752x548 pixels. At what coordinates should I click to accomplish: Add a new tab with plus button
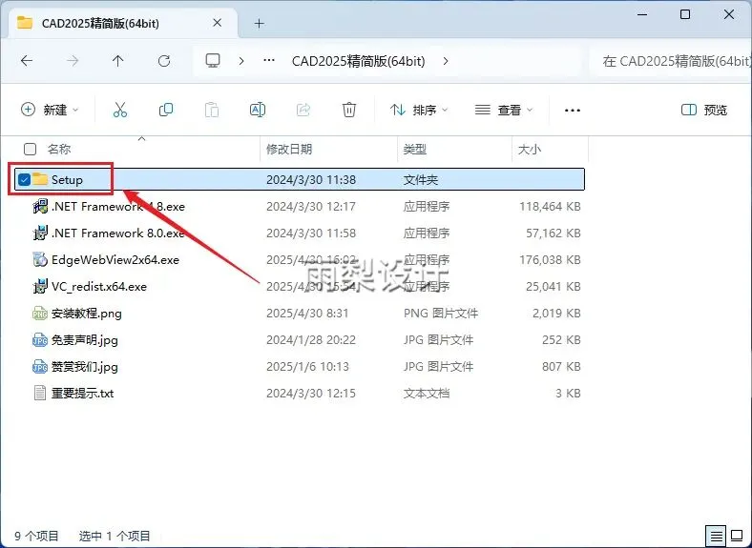pos(259,23)
